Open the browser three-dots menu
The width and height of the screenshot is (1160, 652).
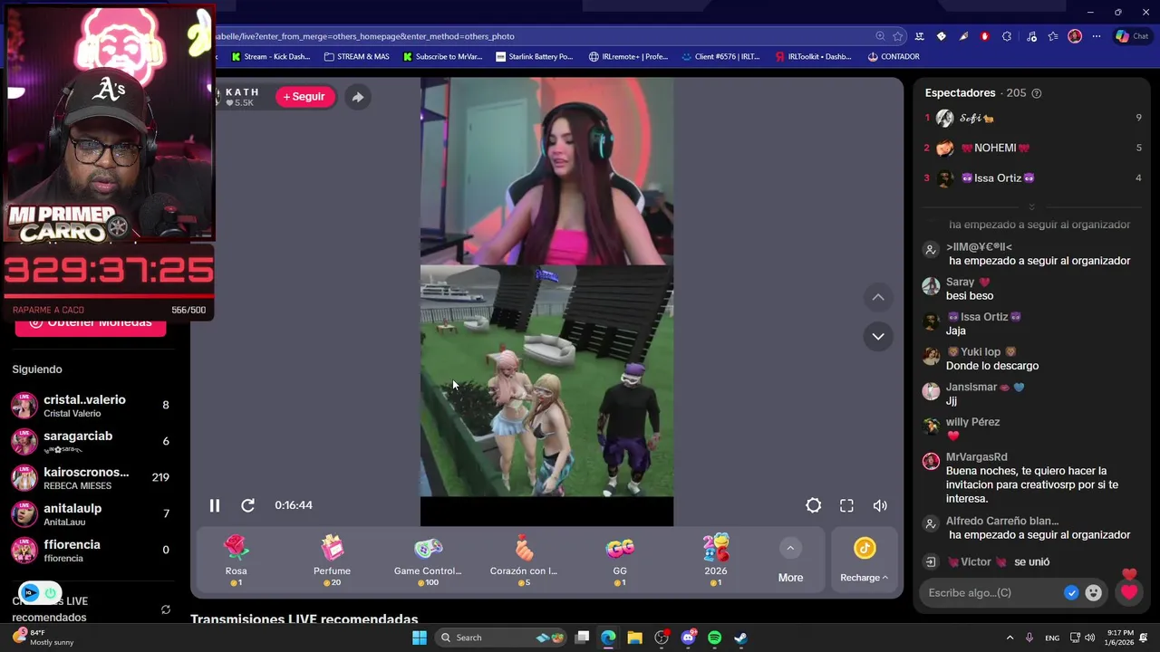click(x=1097, y=36)
